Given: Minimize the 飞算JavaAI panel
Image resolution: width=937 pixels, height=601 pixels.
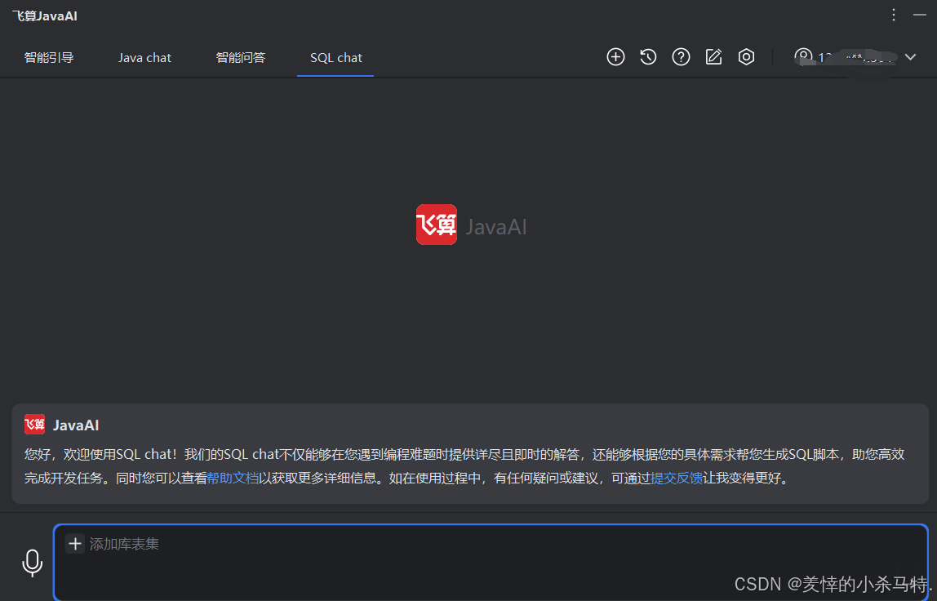Looking at the screenshot, I should [920, 15].
